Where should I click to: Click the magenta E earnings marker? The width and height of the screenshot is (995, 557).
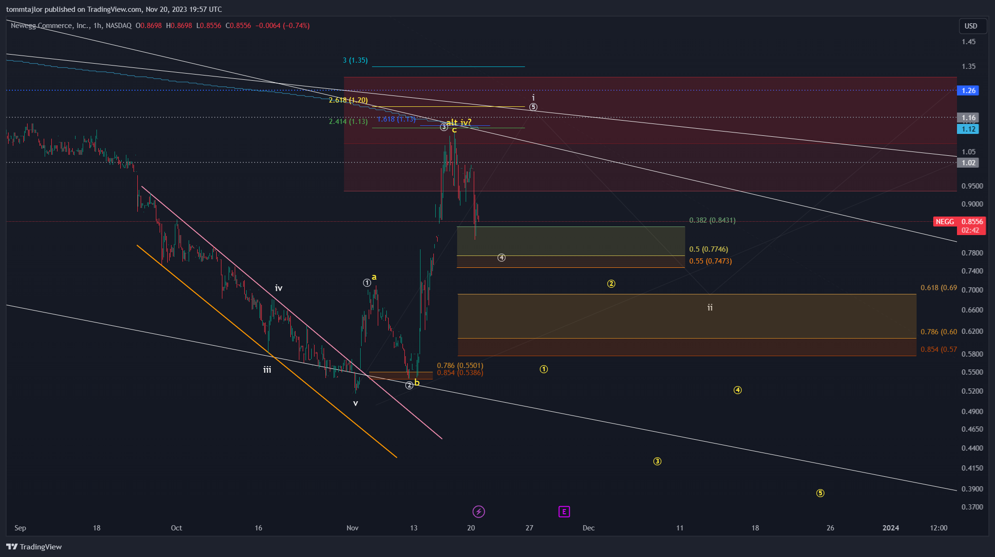point(564,511)
